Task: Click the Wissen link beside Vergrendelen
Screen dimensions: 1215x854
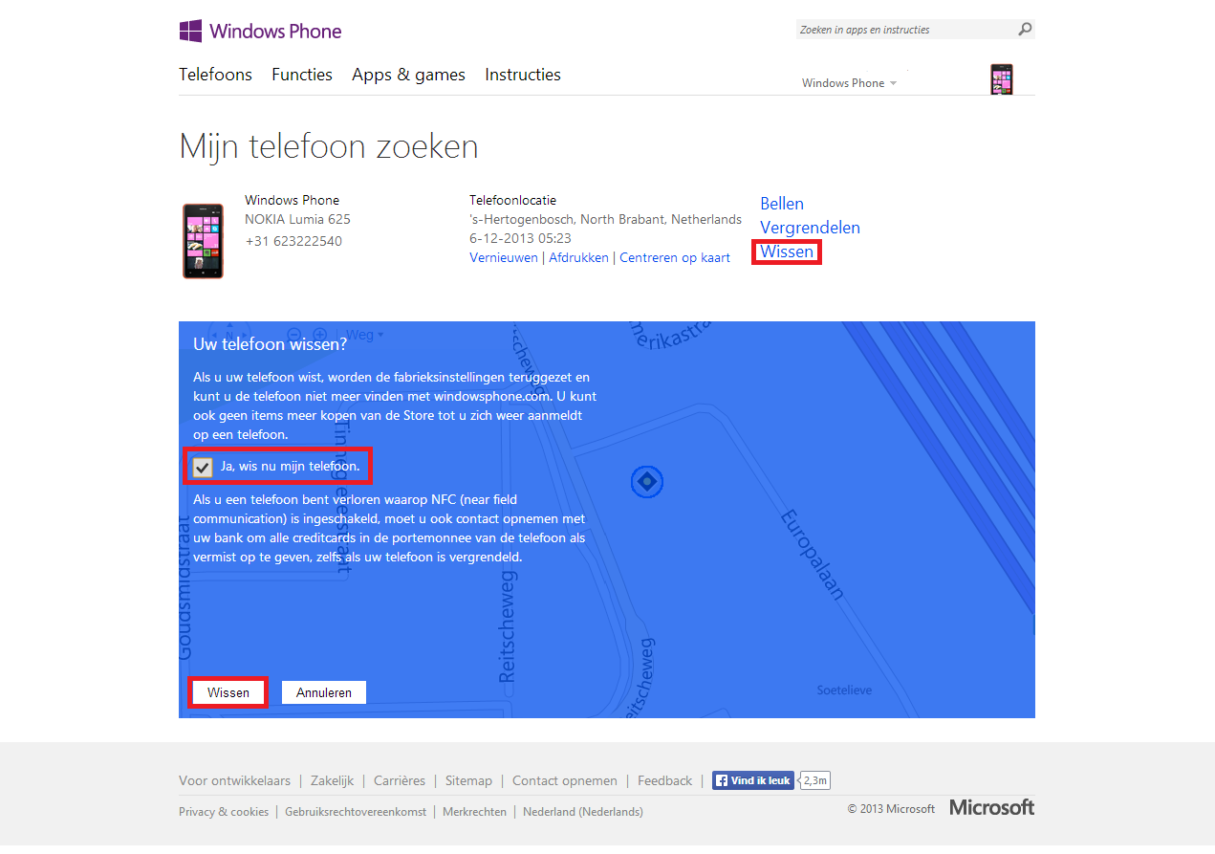Action: [x=787, y=252]
